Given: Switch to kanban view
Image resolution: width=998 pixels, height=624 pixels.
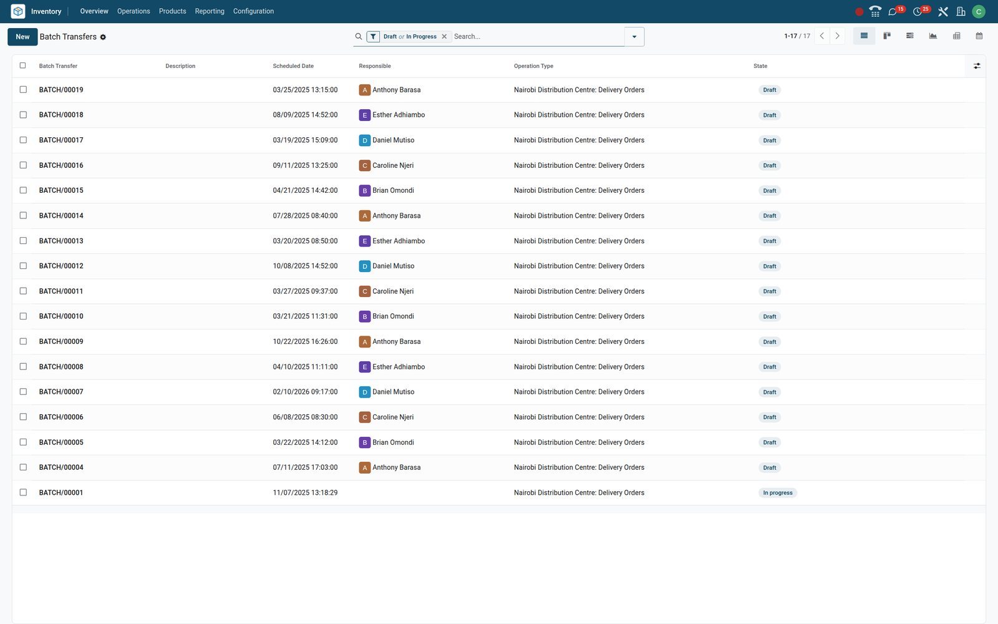Looking at the screenshot, I should coord(887,36).
